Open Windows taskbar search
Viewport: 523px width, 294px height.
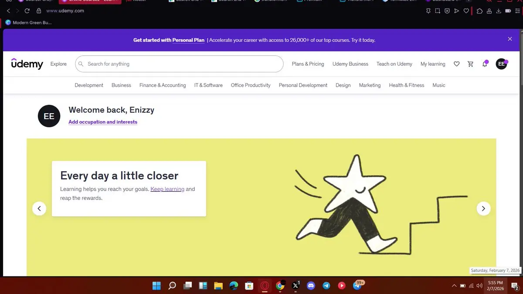pos(172,286)
